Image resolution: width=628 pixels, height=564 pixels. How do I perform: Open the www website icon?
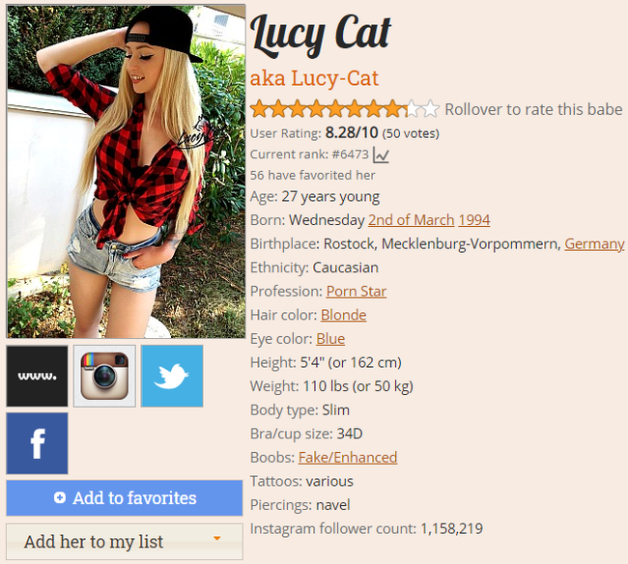point(37,377)
